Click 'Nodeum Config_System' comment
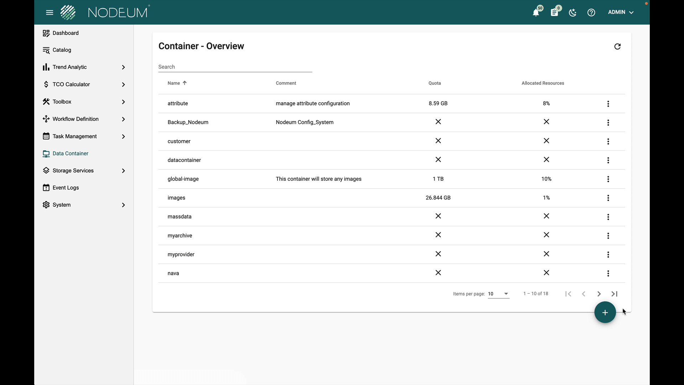684x385 pixels. pyautogui.click(x=305, y=122)
